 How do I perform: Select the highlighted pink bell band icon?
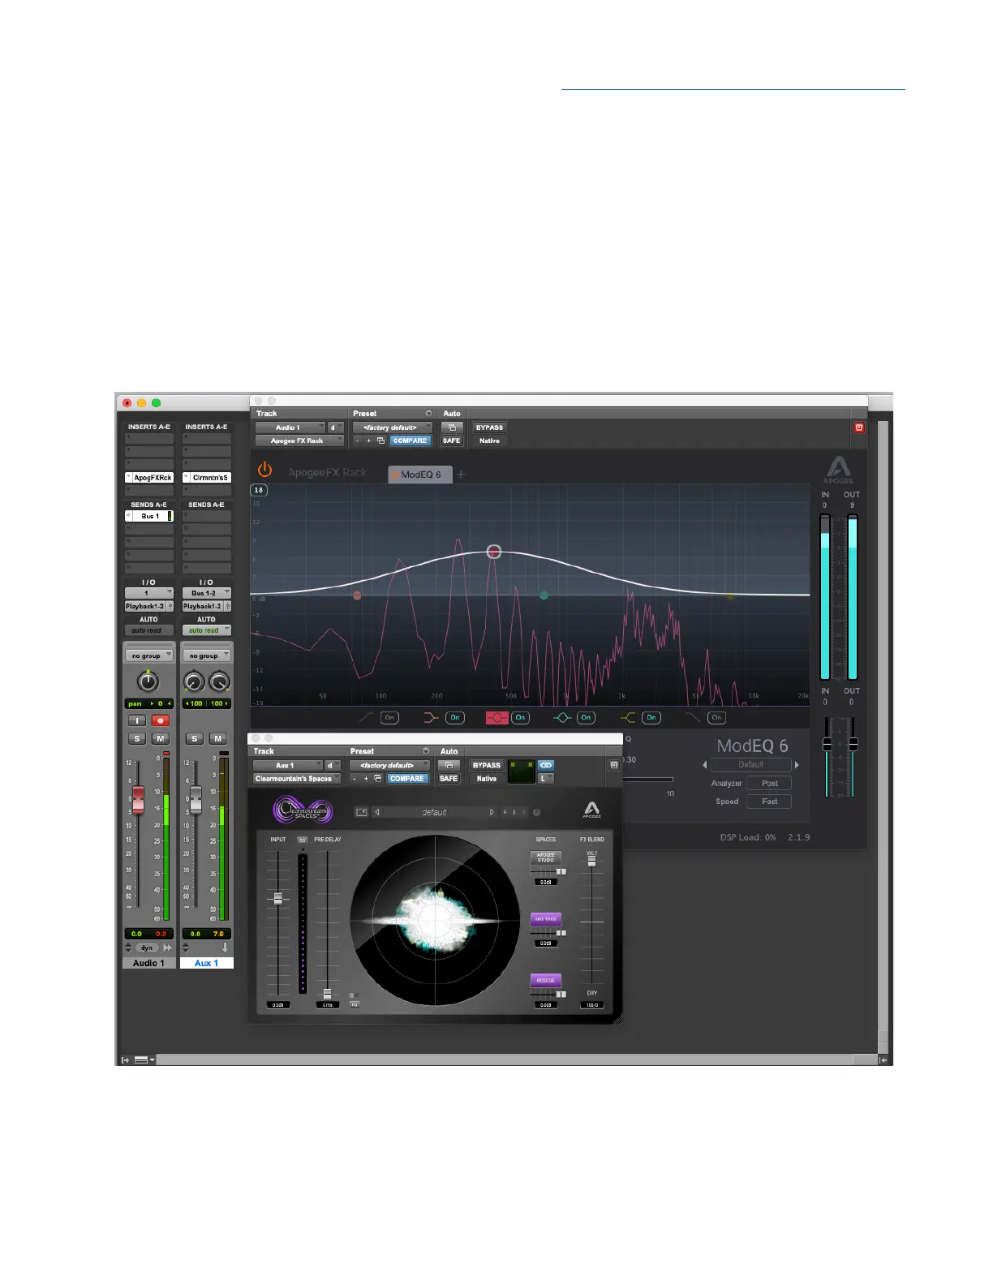coord(496,717)
